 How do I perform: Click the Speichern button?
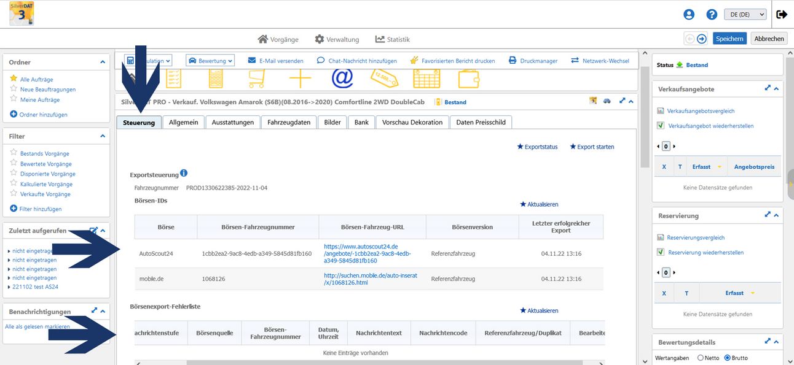click(729, 39)
